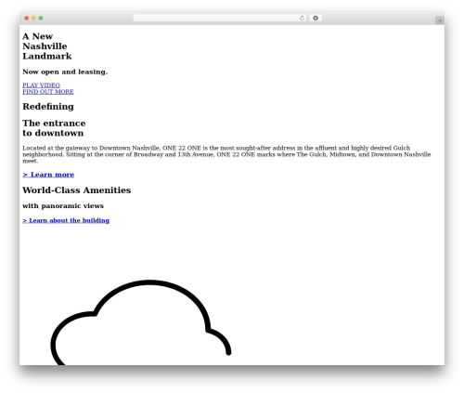Click the browser address bar

[220, 18]
